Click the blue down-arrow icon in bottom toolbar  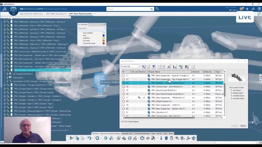(x=161, y=138)
